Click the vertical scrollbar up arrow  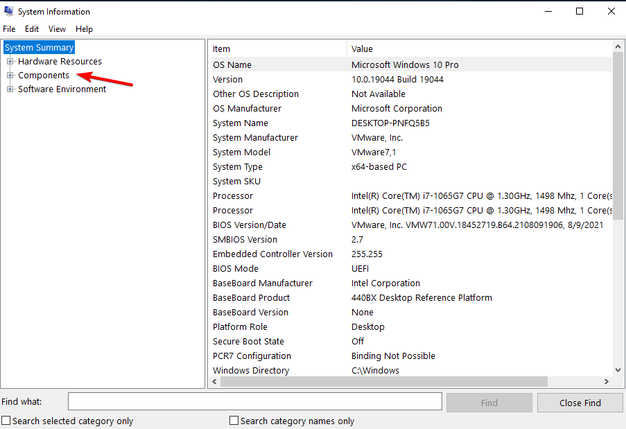[x=618, y=46]
